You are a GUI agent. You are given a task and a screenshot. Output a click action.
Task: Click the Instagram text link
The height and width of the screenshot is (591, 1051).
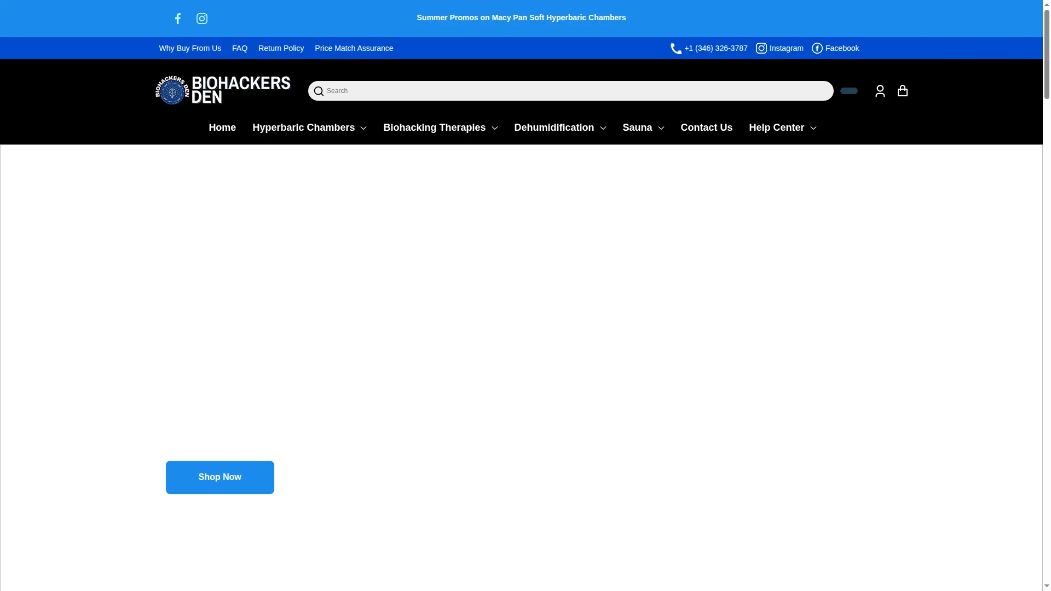(x=786, y=48)
